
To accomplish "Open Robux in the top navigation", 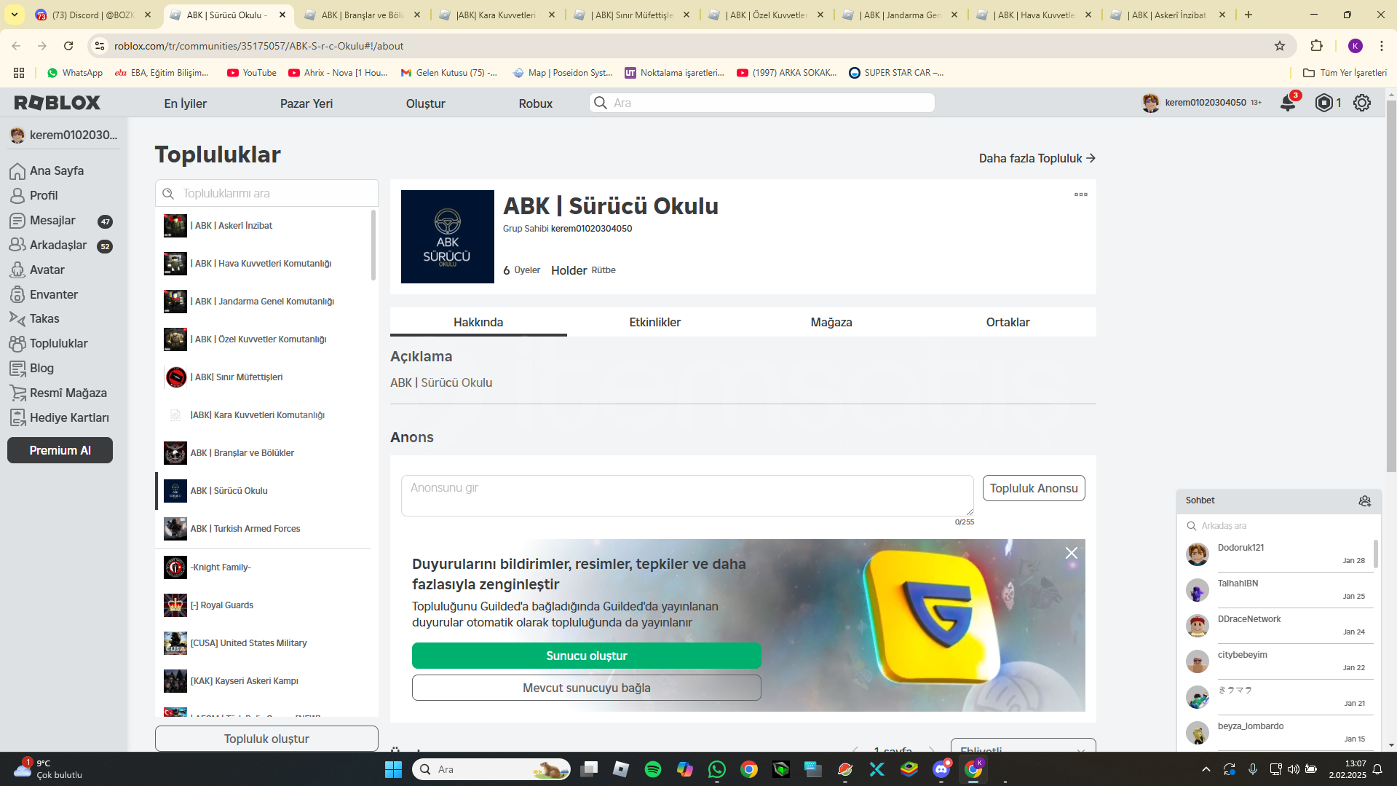I will pyautogui.click(x=536, y=103).
